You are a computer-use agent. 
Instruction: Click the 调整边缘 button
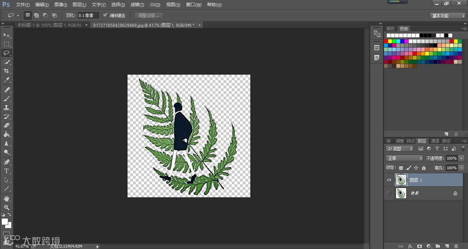[x=149, y=15]
